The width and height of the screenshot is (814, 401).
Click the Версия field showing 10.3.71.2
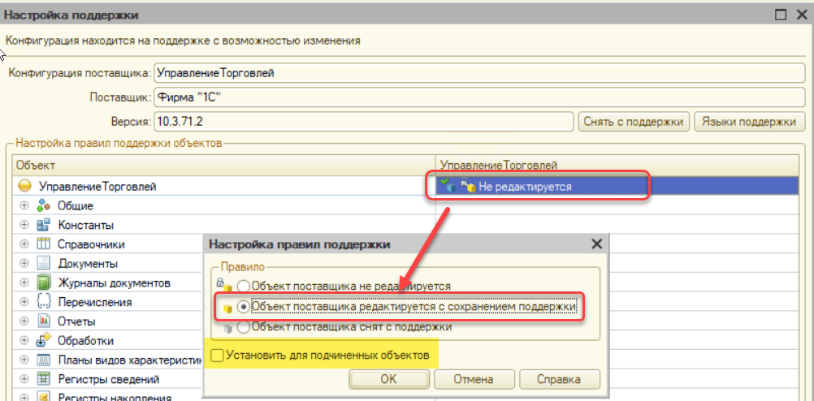pos(364,122)
